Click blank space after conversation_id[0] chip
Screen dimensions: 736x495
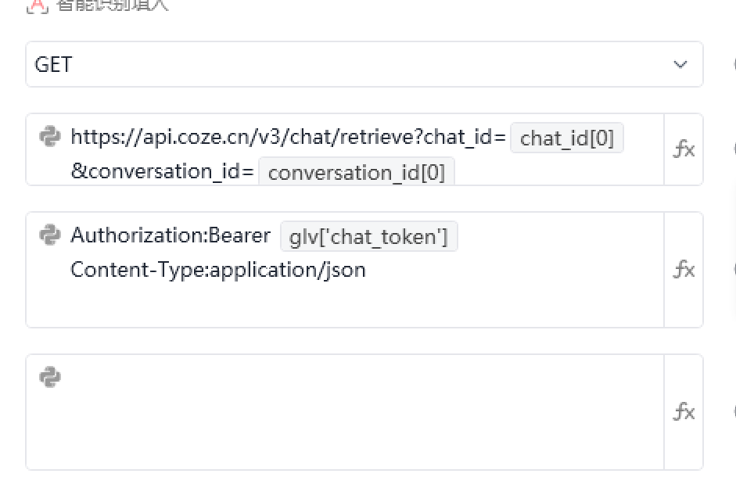point(555,172)
